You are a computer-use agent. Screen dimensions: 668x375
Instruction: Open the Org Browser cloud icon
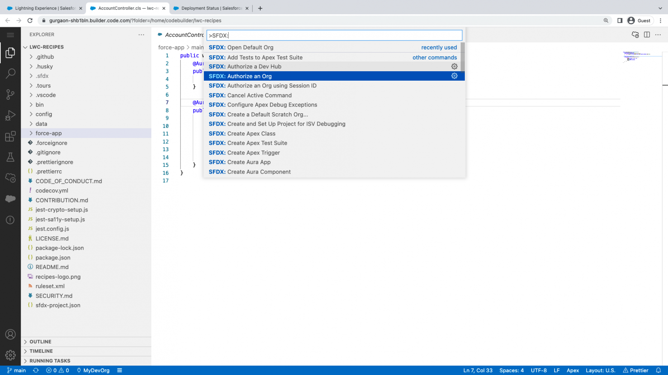[10, 178]
